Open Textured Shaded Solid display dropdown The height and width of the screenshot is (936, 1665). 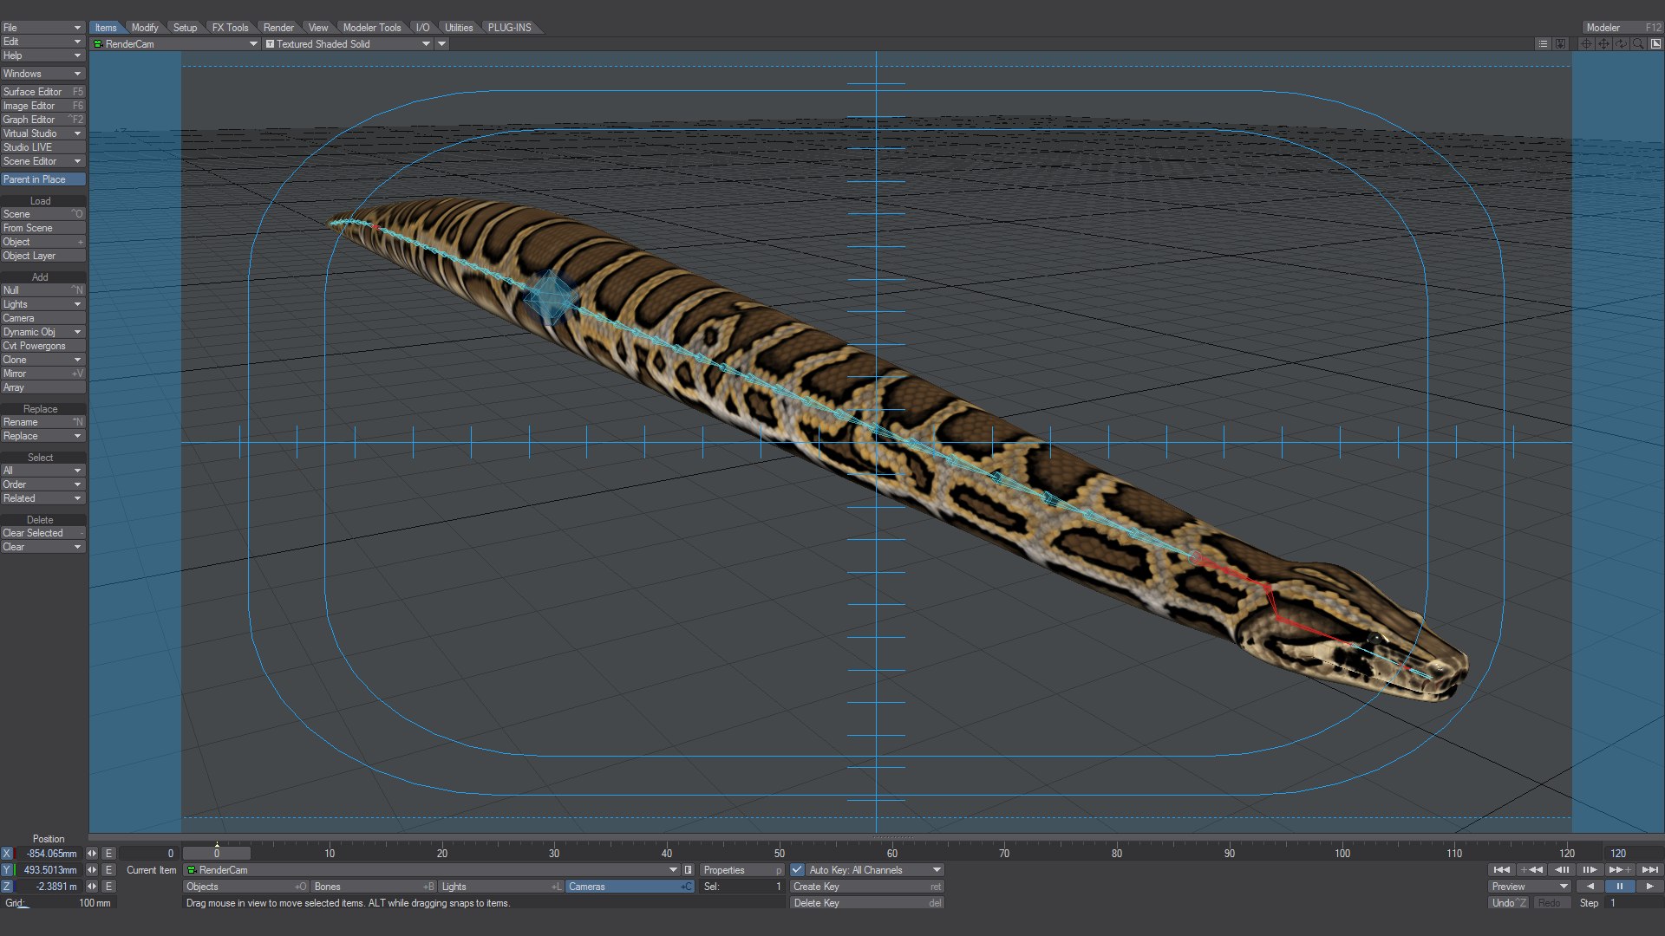(348, 44)
